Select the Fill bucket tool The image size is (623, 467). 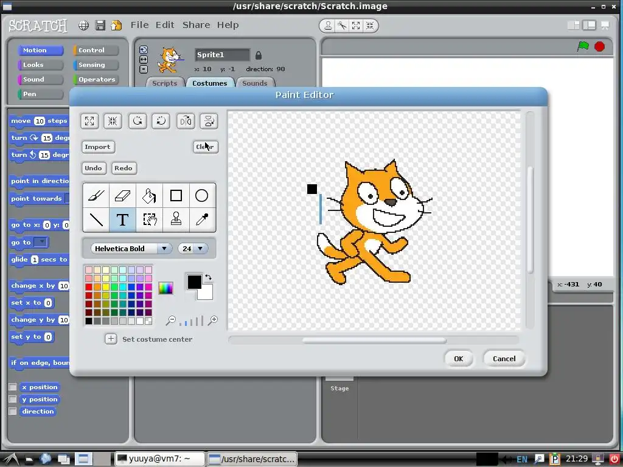pyautogui.click(x=149, y=196)
